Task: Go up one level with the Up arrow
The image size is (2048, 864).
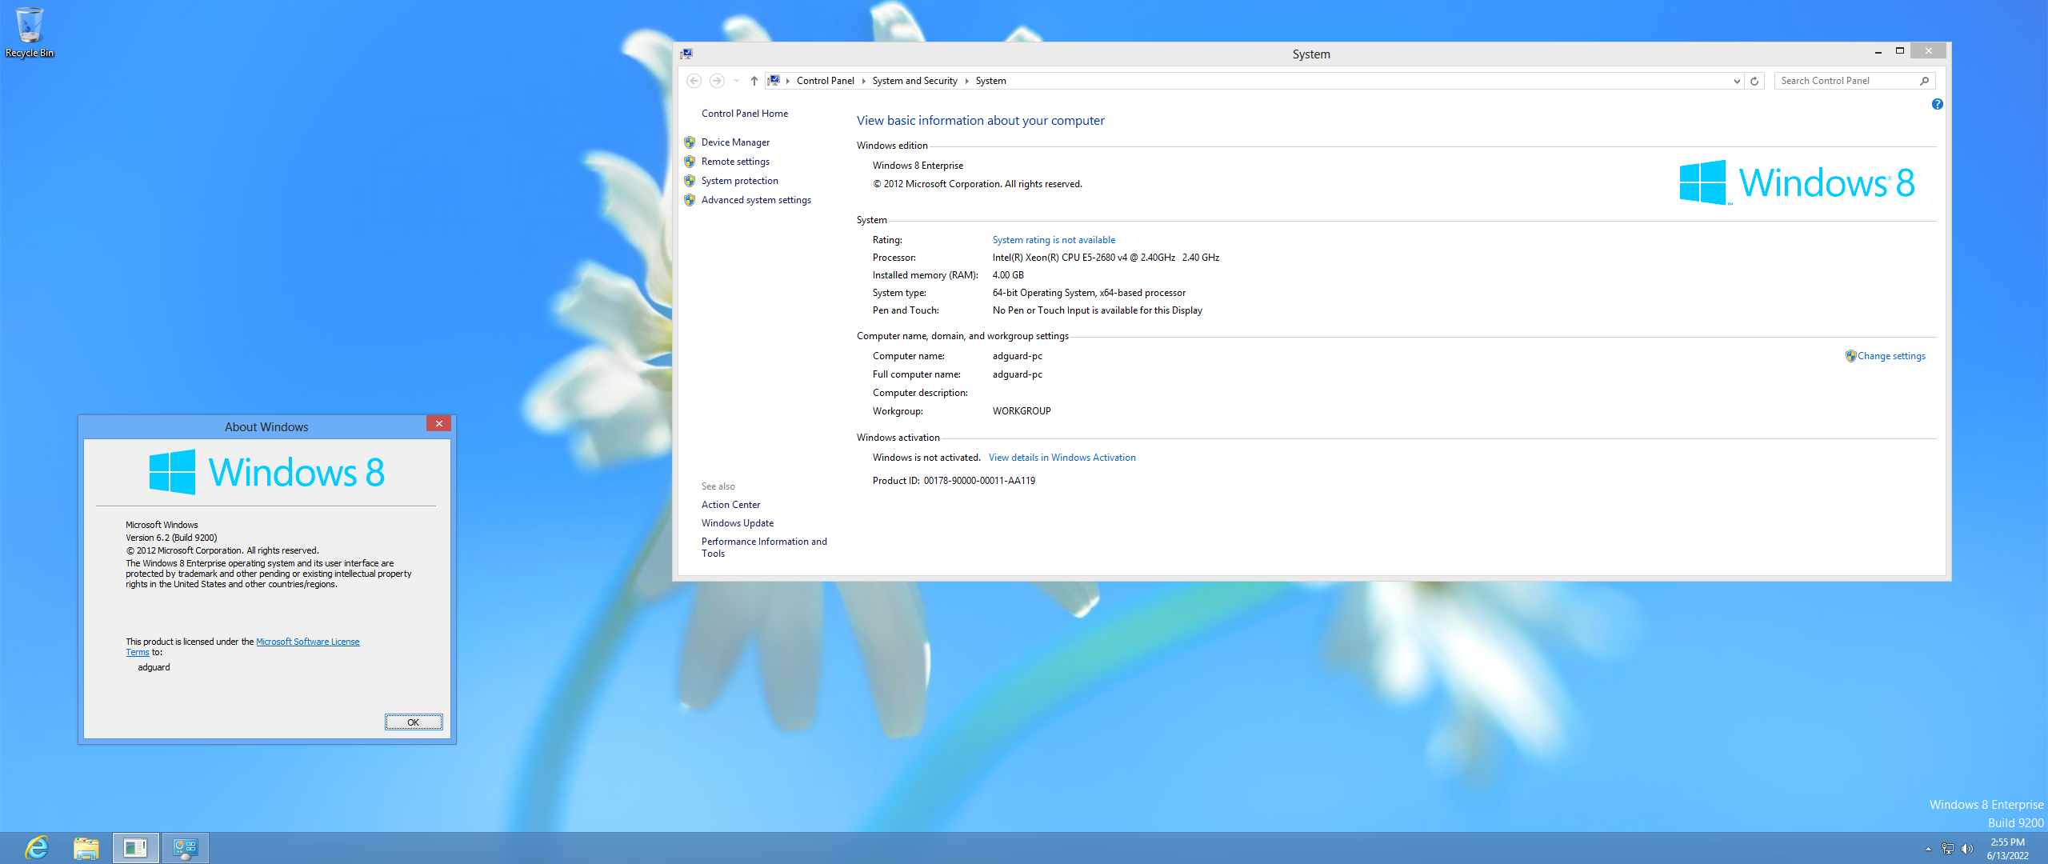Action: pos(754,81)
